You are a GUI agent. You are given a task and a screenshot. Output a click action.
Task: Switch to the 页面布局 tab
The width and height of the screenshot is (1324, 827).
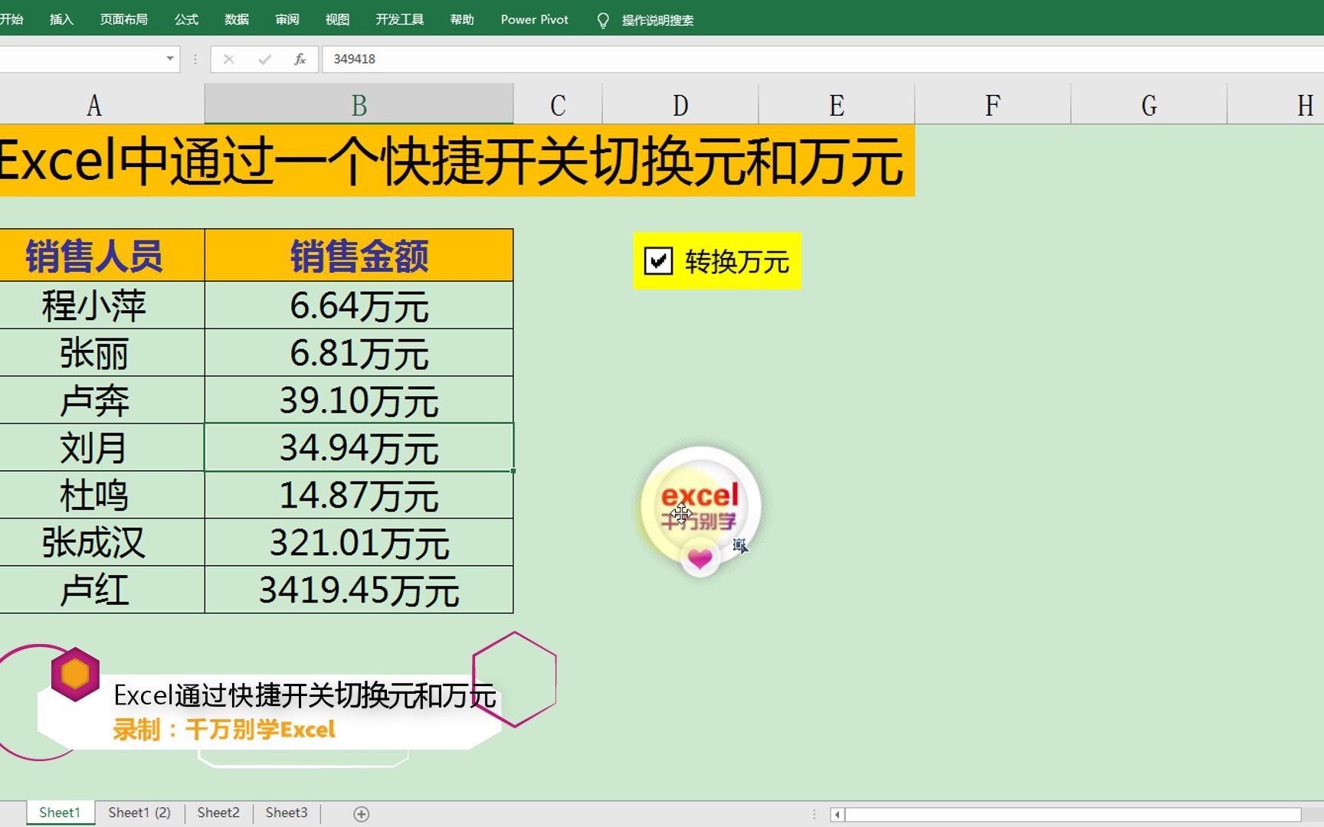(x=123, y=20)
